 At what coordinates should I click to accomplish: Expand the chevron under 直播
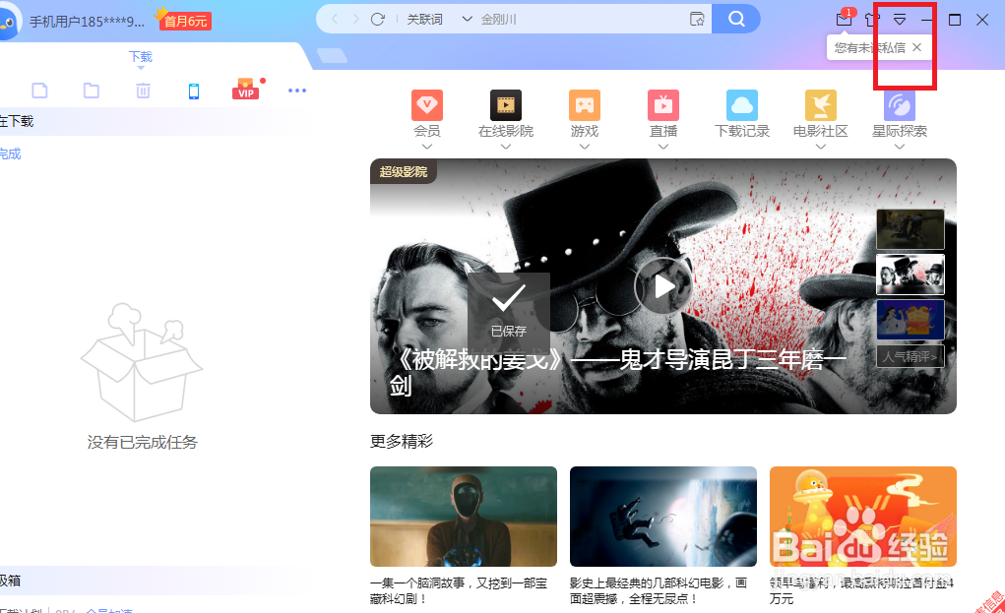point(663,146)
